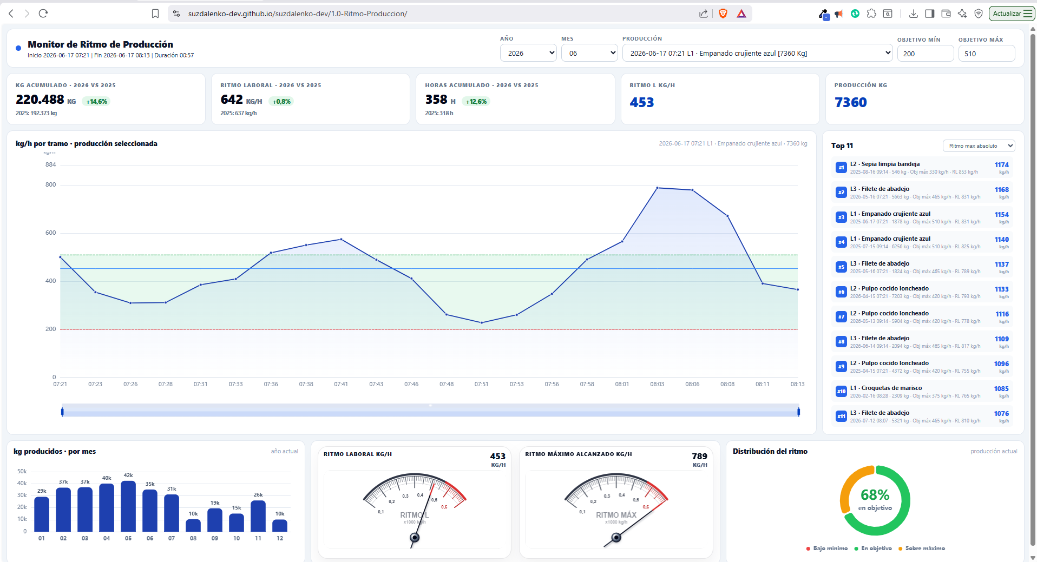Toggle the browser sidebar panel
Viewport: 1037px width, 562px height.
tap(930, 14)
